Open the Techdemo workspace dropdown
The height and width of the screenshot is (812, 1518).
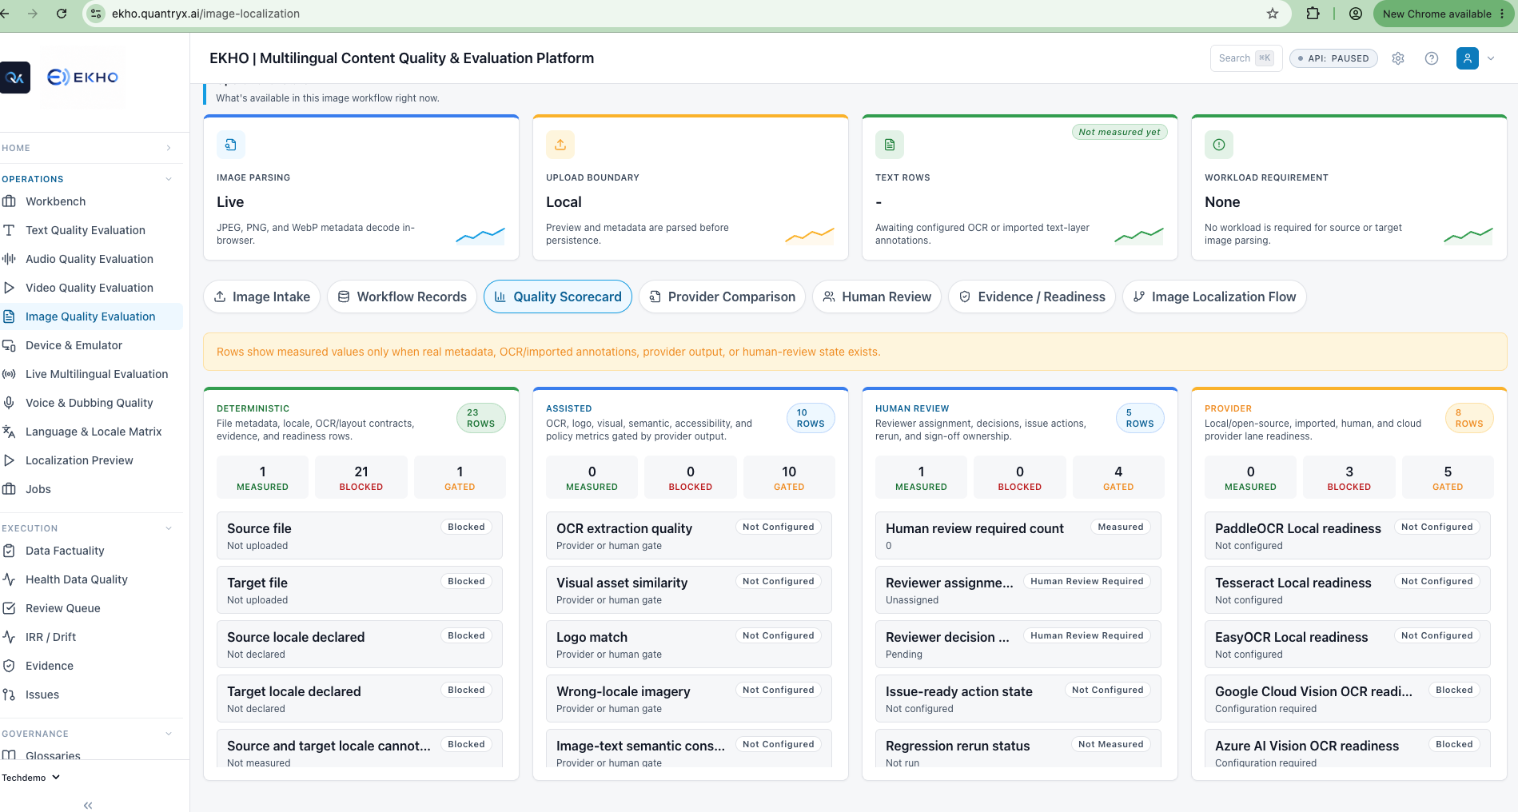point(31,778)
